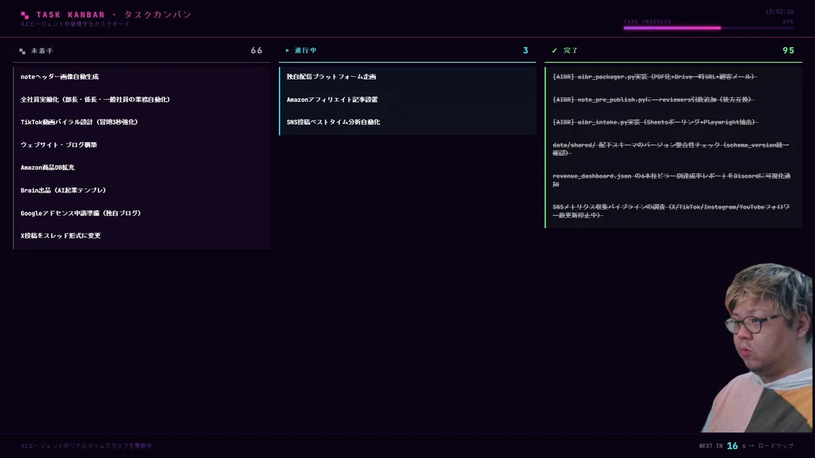Click the 未着手 column header label
Screen dimensions: 815x458
[x=42, y=51]
